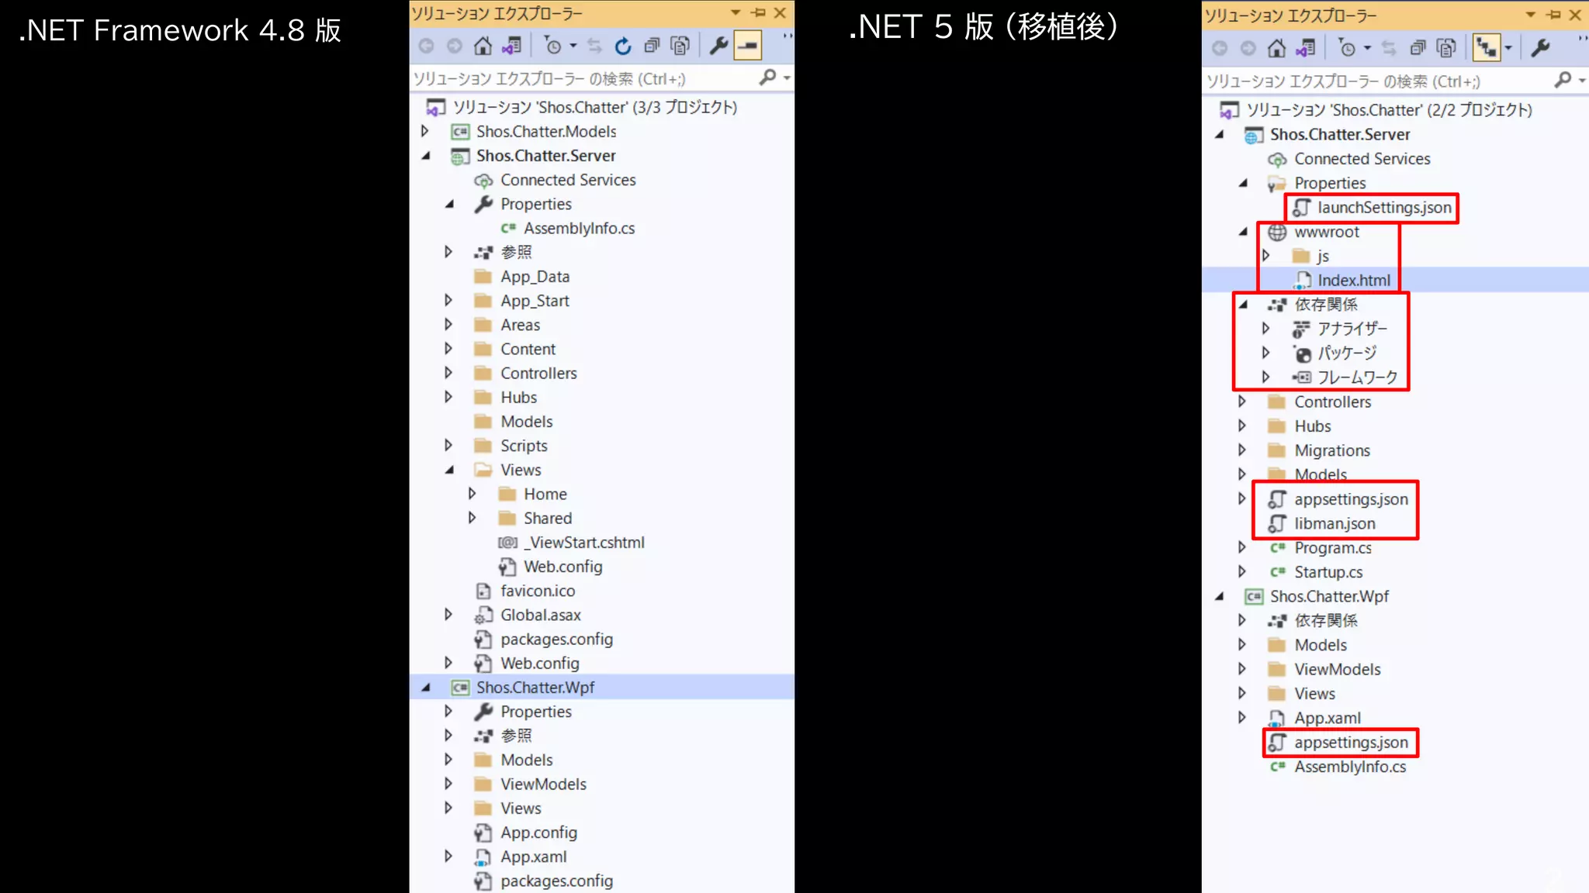Screen dimensions: 1589x893
Task: Expand Areas folder in left panel
Action: click(x=448, y=324)
